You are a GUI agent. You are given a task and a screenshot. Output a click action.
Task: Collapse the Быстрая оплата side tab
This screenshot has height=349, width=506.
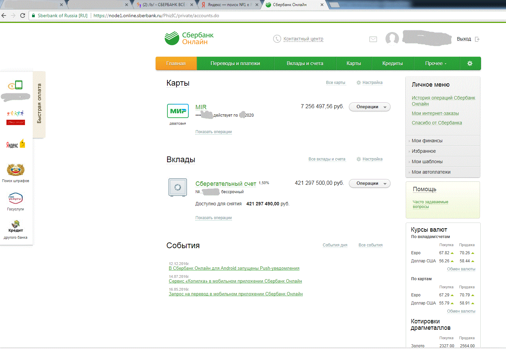coord(39,104)
